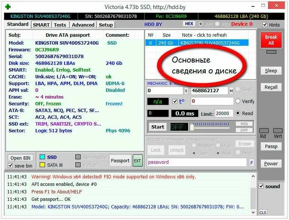Click the Passp button
Screen dimensions: 289x220
[271, 147]
